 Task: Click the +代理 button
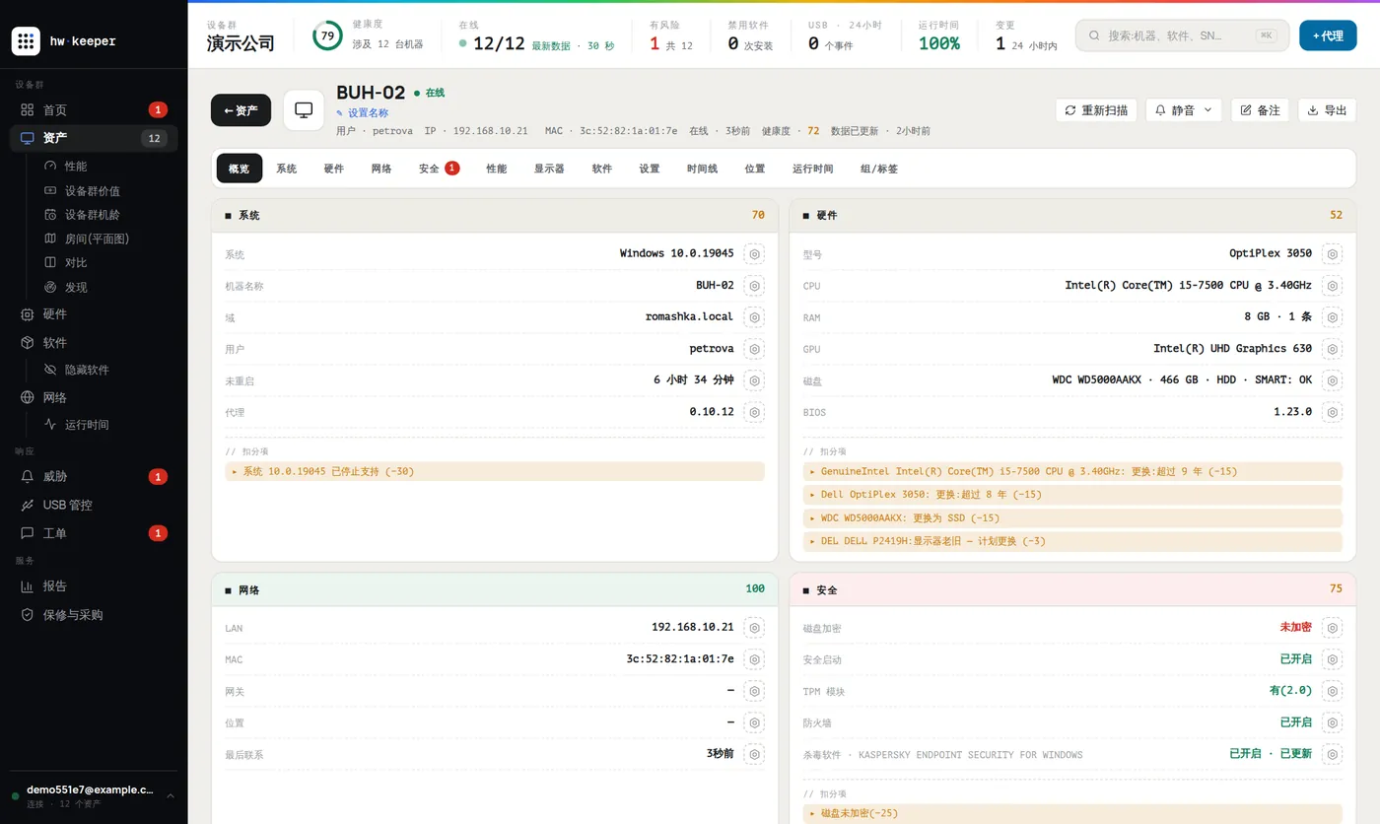coord(1328,35)
